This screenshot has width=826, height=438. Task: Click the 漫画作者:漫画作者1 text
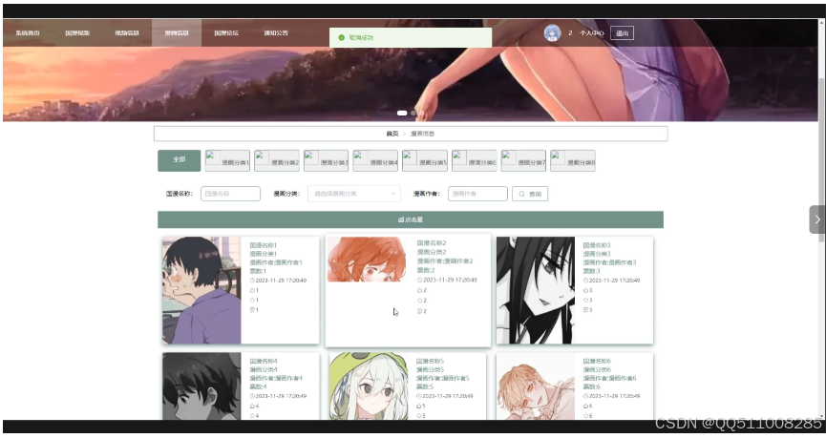[x=276, y=262]
